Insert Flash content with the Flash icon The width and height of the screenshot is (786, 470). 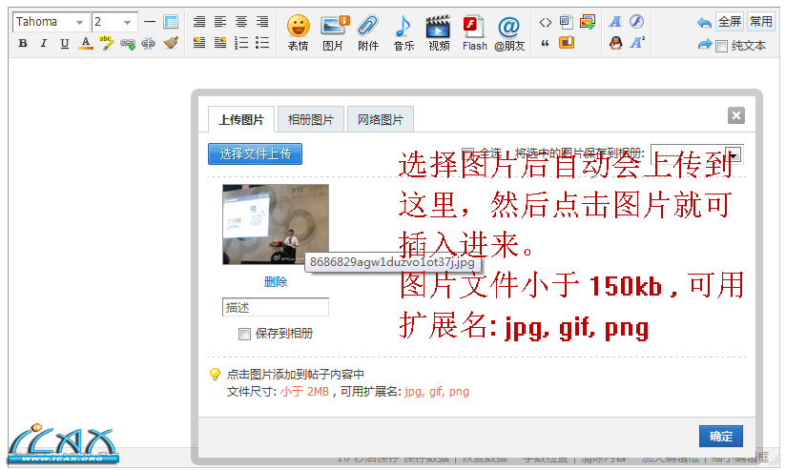(x=474, y=32)
